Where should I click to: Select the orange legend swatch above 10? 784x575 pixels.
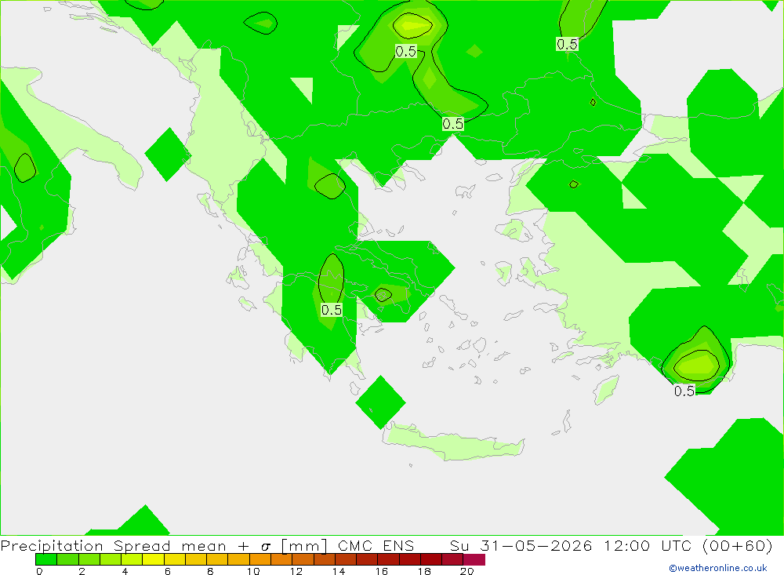click(x=260, y=559)
